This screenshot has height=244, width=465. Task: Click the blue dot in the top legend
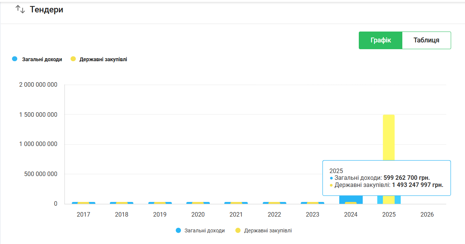tap(15, 59)
